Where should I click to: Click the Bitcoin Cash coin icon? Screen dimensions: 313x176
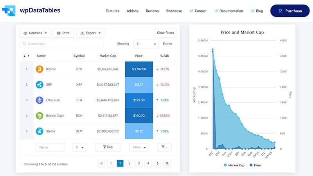[x=40, y=116]
